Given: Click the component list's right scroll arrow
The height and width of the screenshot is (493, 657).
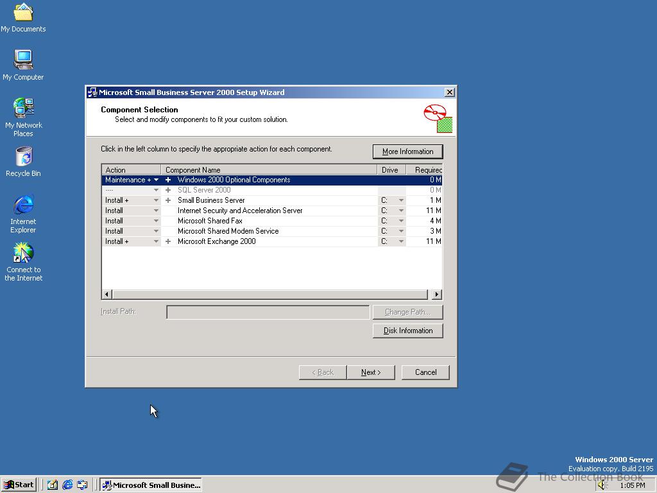Looking at the screenshot, I should pyautogui.click(x=437, y=294).
